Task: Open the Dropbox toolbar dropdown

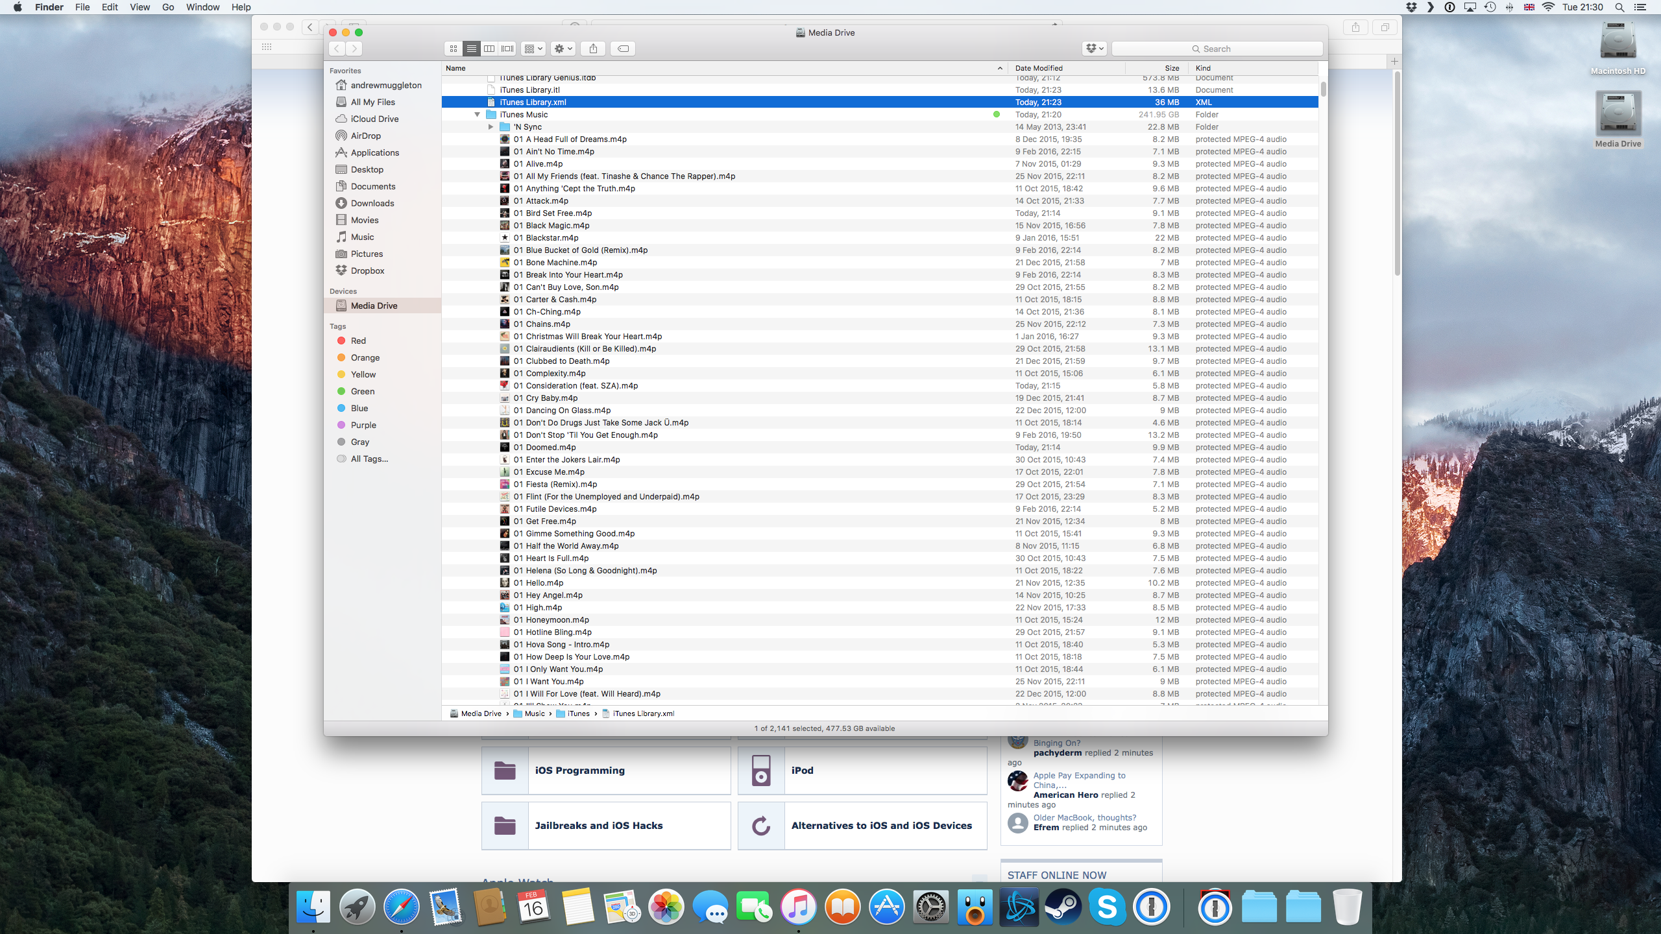Action: 1095,49
